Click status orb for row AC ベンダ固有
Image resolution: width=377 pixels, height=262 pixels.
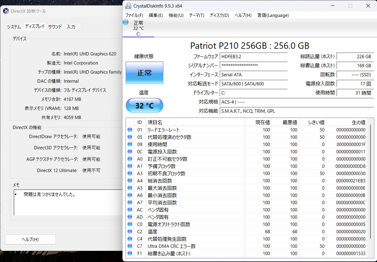tap(130, 210)
